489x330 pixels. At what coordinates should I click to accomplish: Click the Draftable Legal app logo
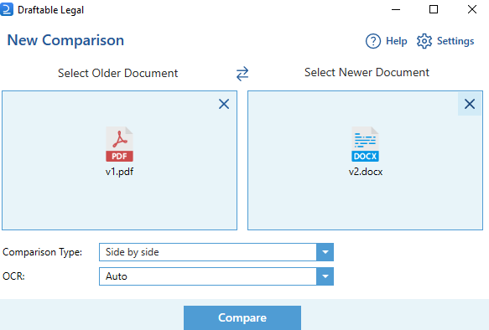7,9
